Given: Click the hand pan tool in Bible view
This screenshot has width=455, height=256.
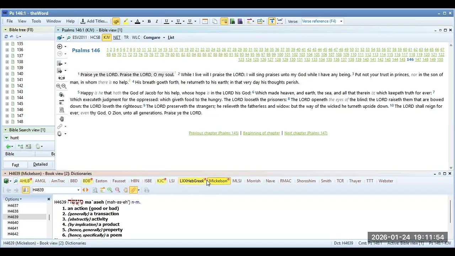Looking at the screenshot, I should pos(61,119).
